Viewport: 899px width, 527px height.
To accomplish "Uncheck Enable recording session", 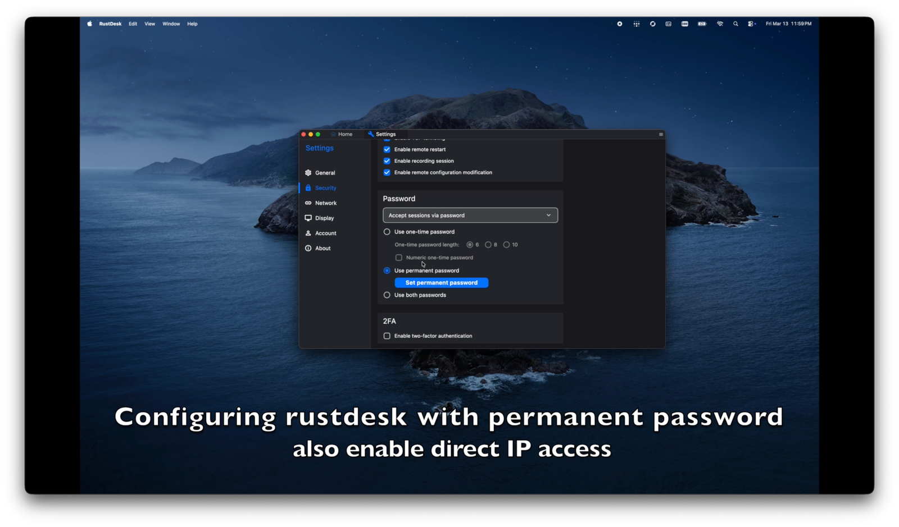I will point(387,161).
